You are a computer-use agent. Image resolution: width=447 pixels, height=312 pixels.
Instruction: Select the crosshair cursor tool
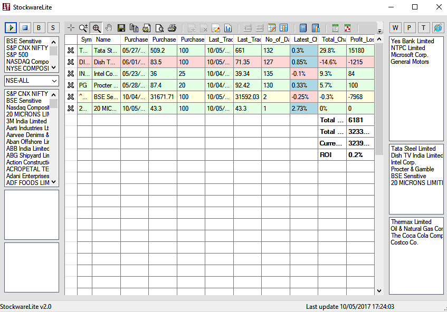(x=71, y=28)
